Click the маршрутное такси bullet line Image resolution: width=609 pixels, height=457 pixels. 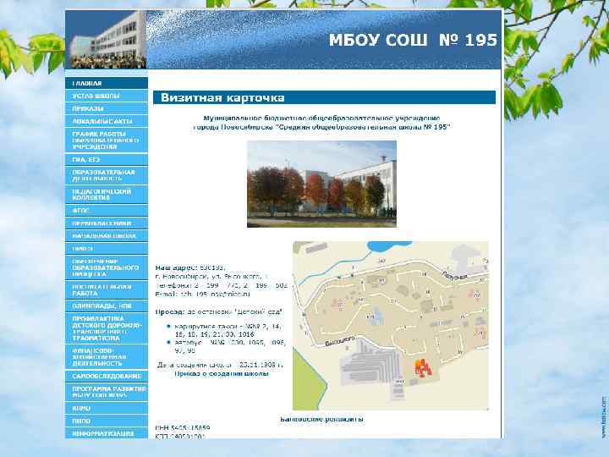[228, 330]
